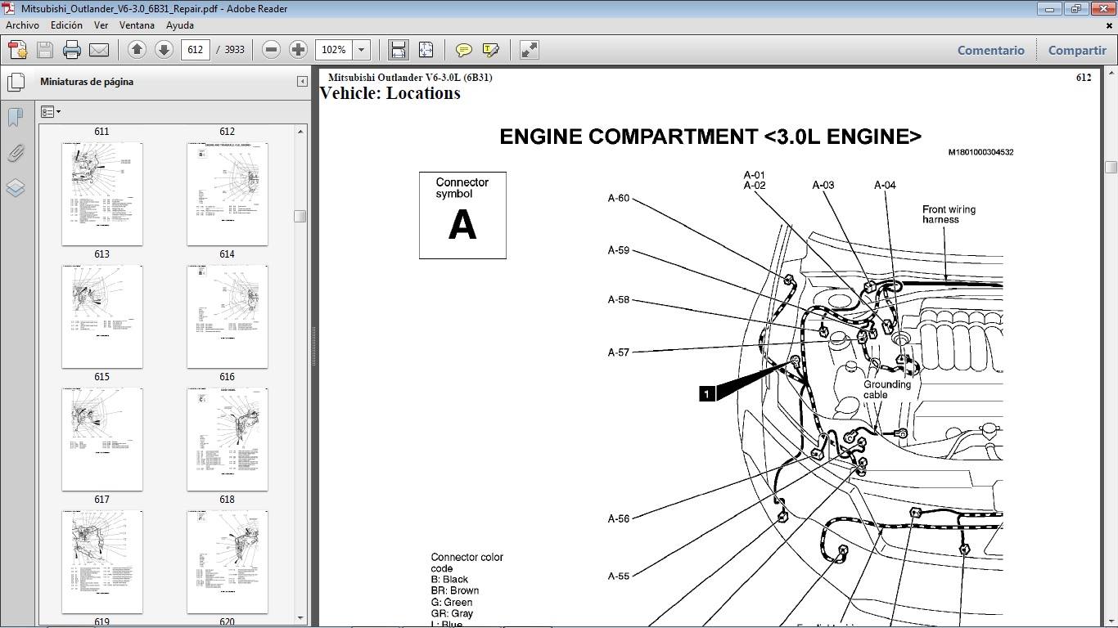
Task: Zoom out with the minus button
Action: tap(272, 50)
